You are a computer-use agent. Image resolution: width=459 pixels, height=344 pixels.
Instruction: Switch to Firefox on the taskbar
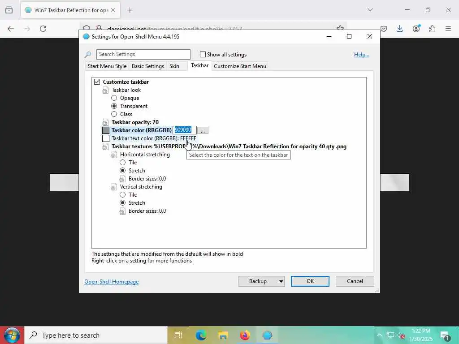click(245, 335)
